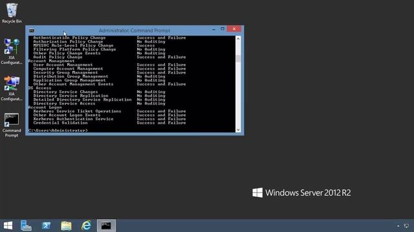The height and width of the screenshot is (232, 414).
Task: Open the first XIA Configuration desktop shortcut with network computers
Action: click(x=12, y=52)
